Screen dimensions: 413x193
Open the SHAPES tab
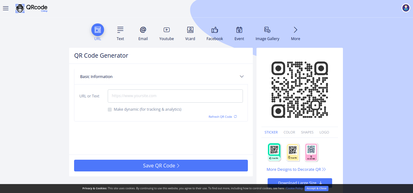(x=307, y=132)
